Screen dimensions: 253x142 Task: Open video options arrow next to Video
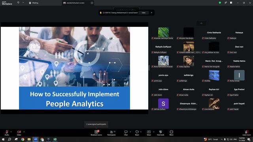point(24,132)
